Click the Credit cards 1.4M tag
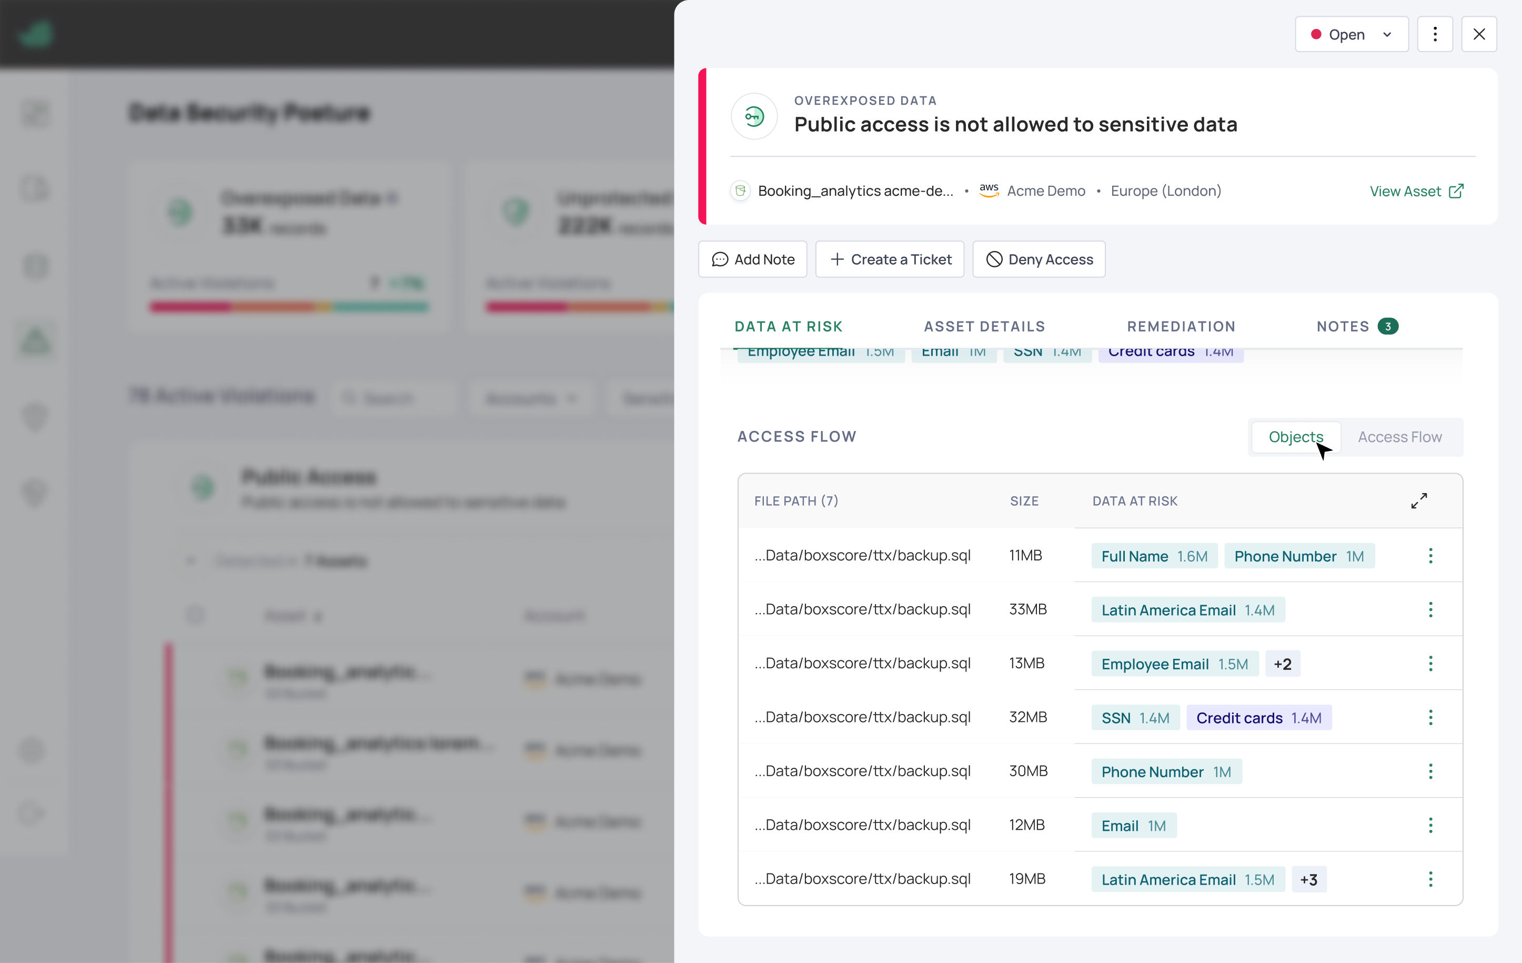The height and width of the screenshot is (963, 1522). click(1258, 718)
